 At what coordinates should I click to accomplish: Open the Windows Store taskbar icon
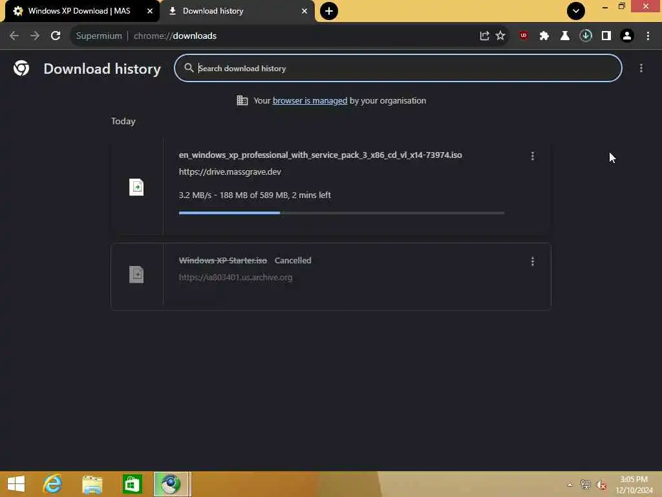coord(132,484)
